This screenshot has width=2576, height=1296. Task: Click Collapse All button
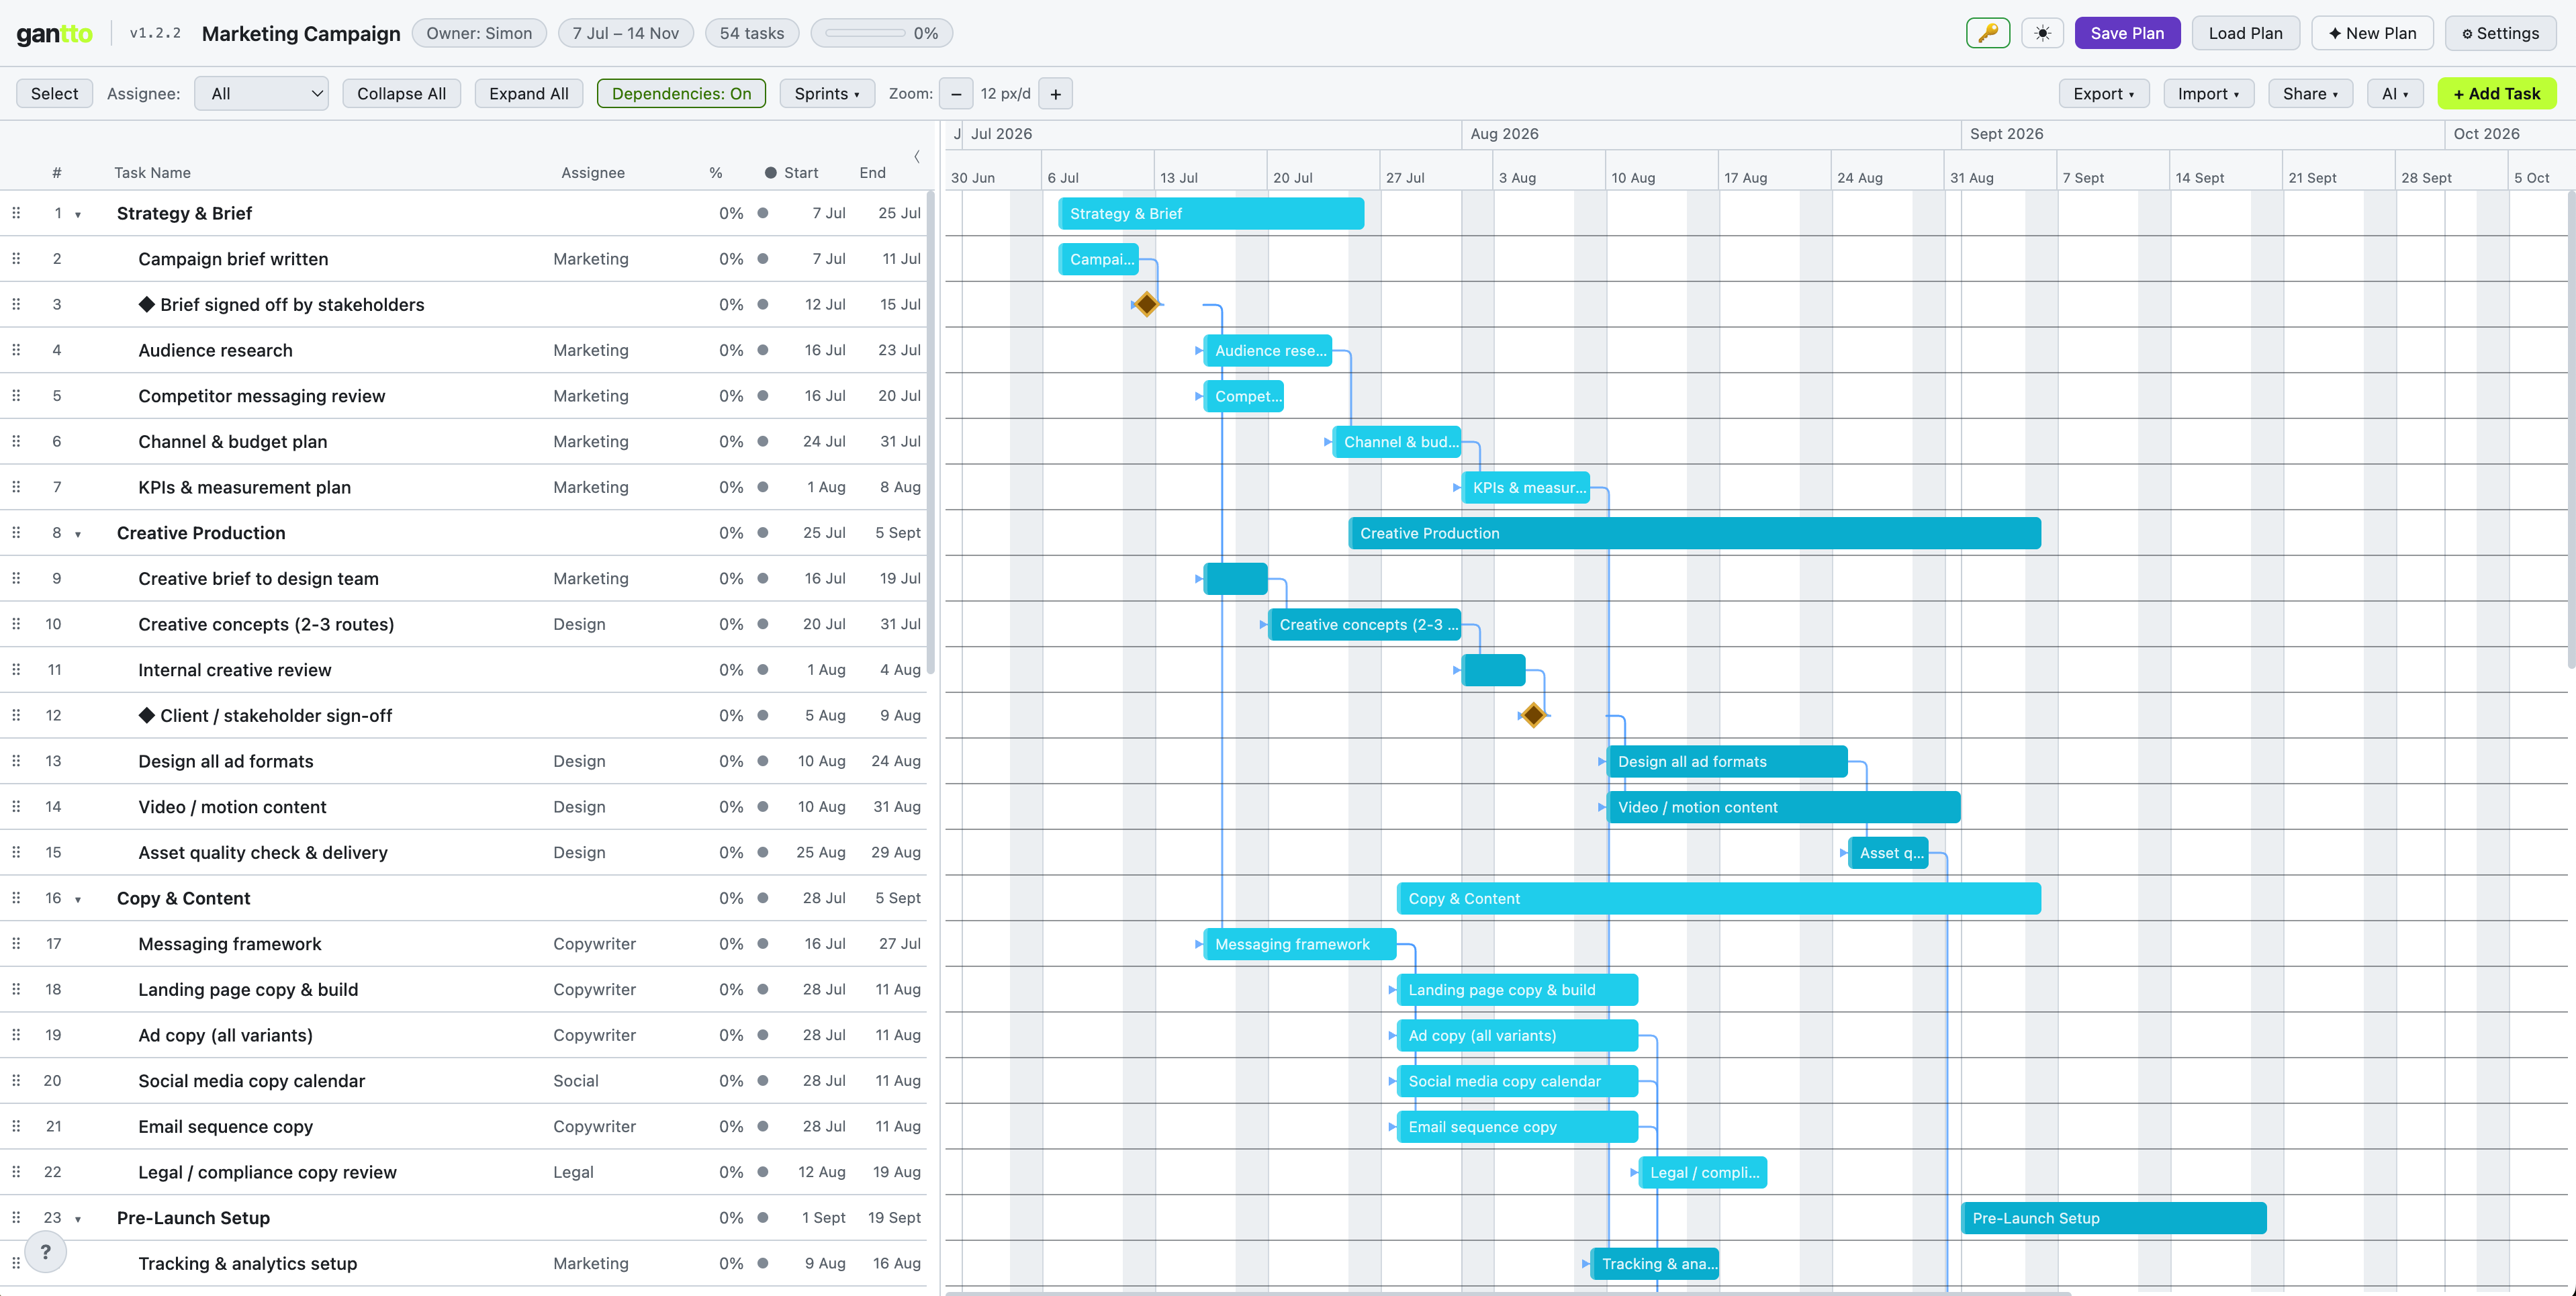coord(401,94)
